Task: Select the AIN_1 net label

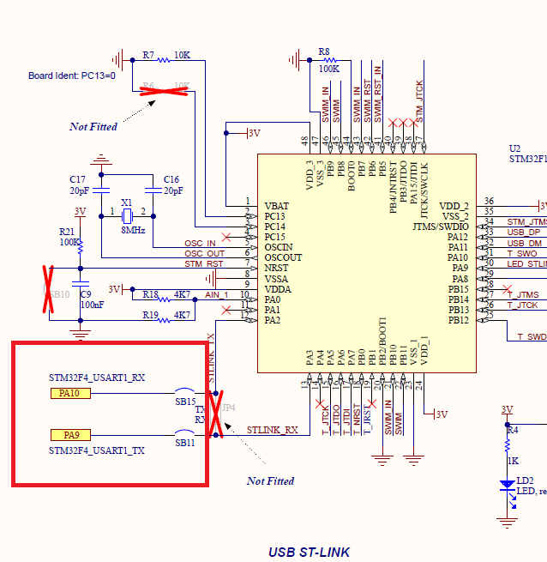Action: coord(216,295)
